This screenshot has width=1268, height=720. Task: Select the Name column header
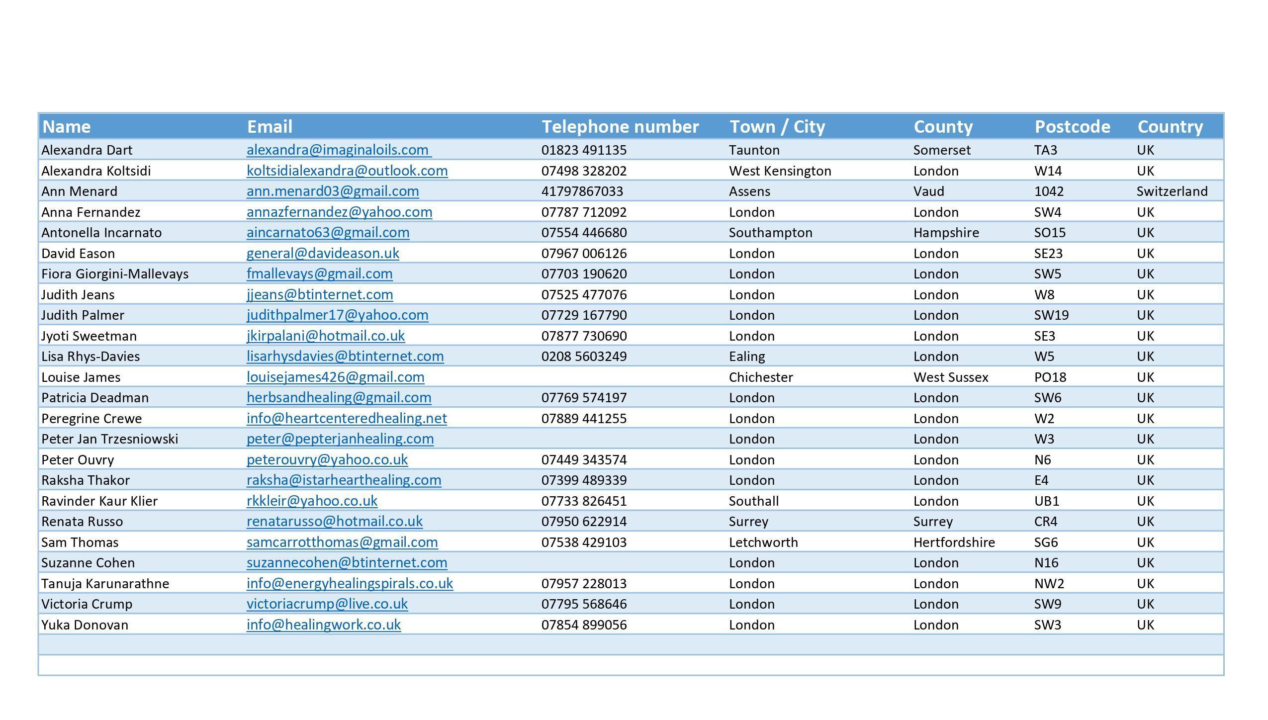(67, 126)
